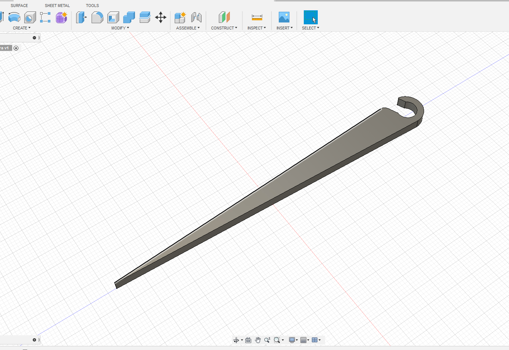Toggle the active component radio button

(16, 48)
